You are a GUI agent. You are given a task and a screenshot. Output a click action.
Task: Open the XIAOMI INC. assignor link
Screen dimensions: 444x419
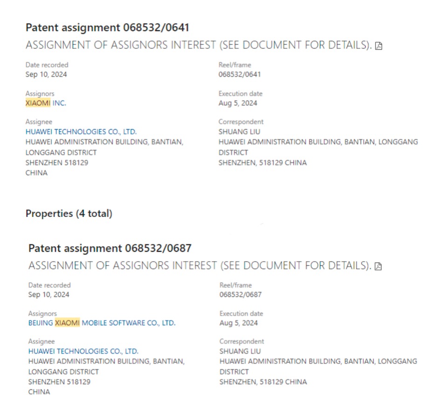(46, 103)
